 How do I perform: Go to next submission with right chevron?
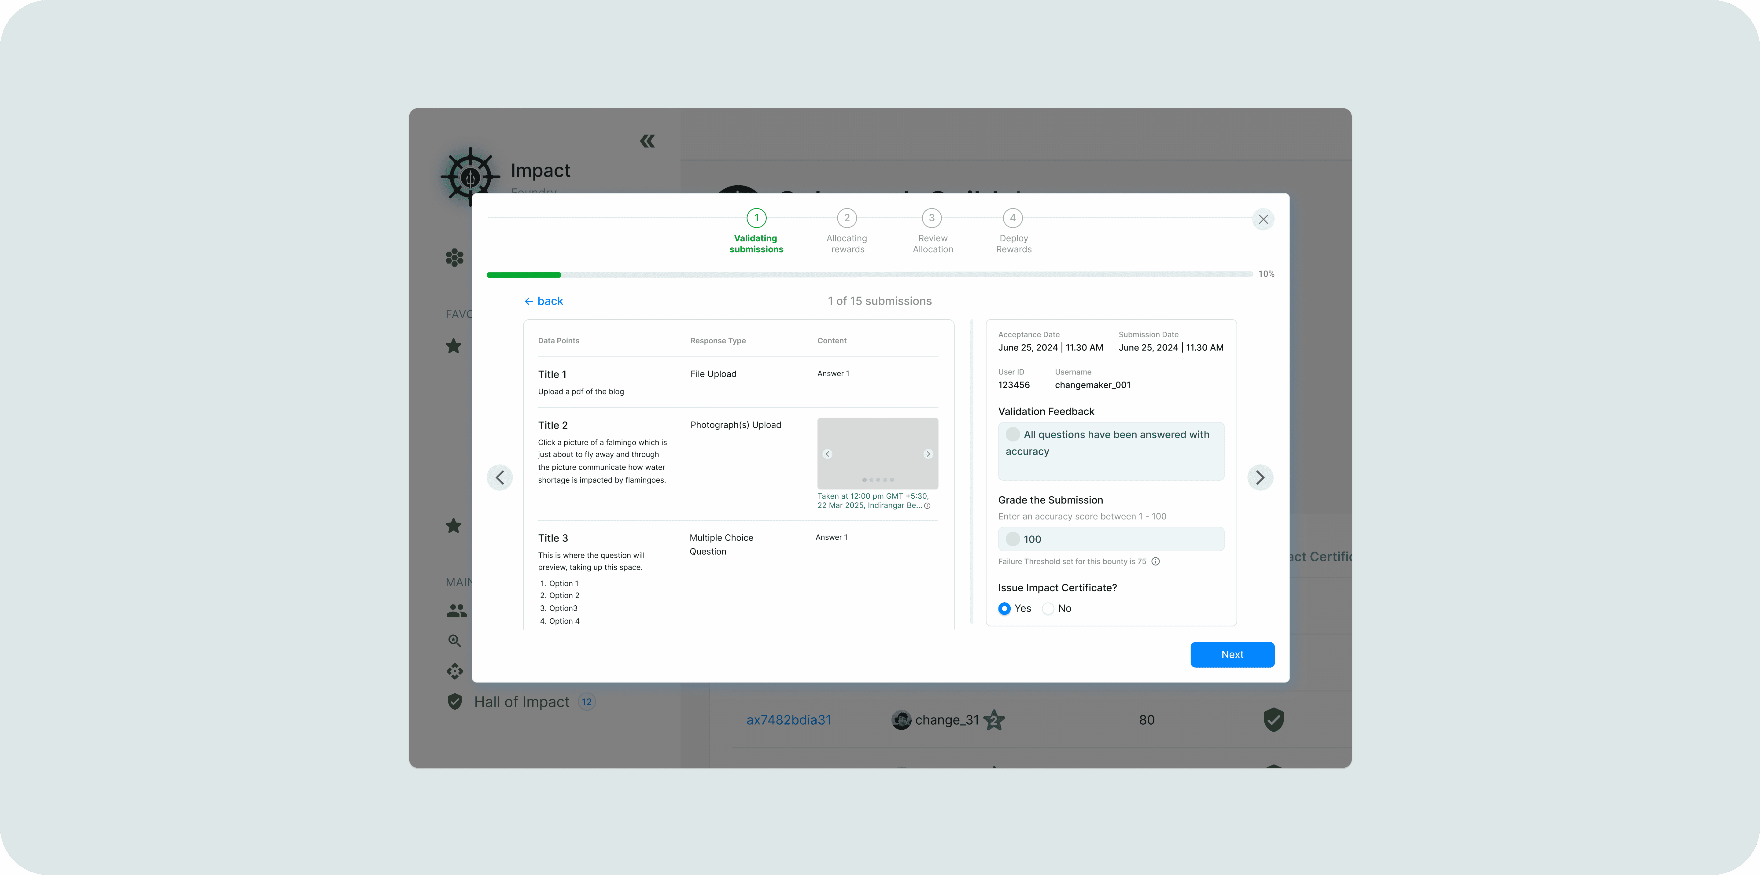1260,478
